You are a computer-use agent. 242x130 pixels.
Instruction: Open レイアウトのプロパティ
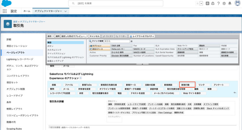pyautogui.click(x=142, y=36)
